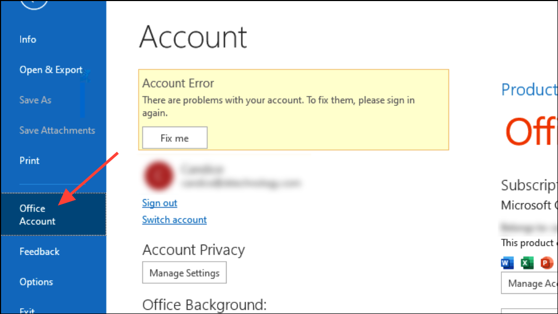Select Save Attachments option
Screen dimensions: 558x314
point(57,130)
